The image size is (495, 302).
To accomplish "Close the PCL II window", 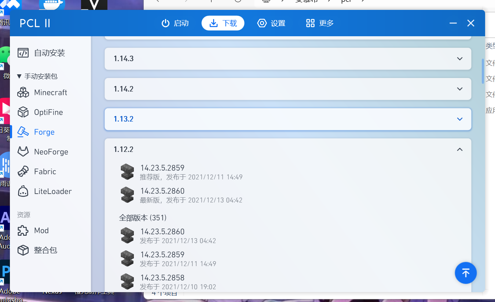I will pyautogui.click(x=471, y=23).
